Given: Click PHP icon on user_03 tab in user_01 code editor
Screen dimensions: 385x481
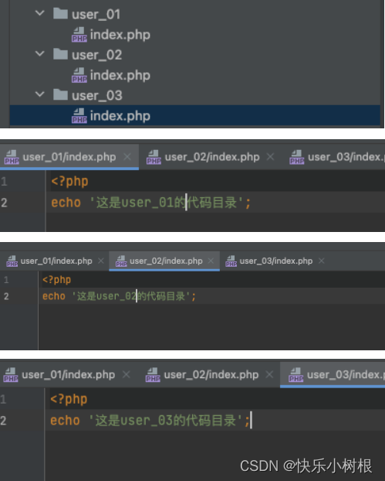Looking at the screenshot, I should tap(297, 157).
